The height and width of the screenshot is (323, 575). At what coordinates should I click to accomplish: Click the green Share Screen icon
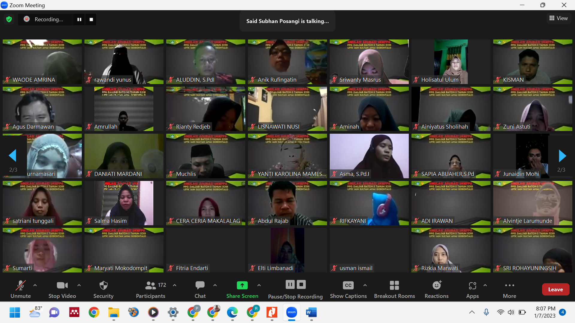pos(242,285)
